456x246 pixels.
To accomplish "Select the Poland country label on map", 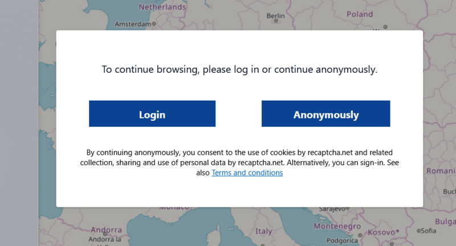I will [360, 14].
